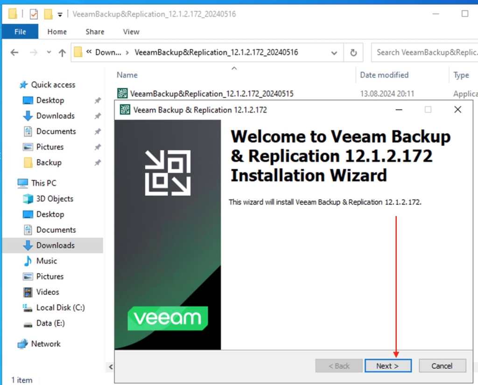Image resolution: width=478 pixels, height=385 pixels.
Task: Open the Share ribbon tab
Action: [x=95, y=32]
